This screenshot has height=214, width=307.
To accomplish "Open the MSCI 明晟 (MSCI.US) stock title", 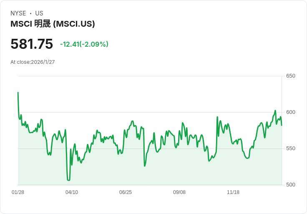I will click(x=53, y=24).
